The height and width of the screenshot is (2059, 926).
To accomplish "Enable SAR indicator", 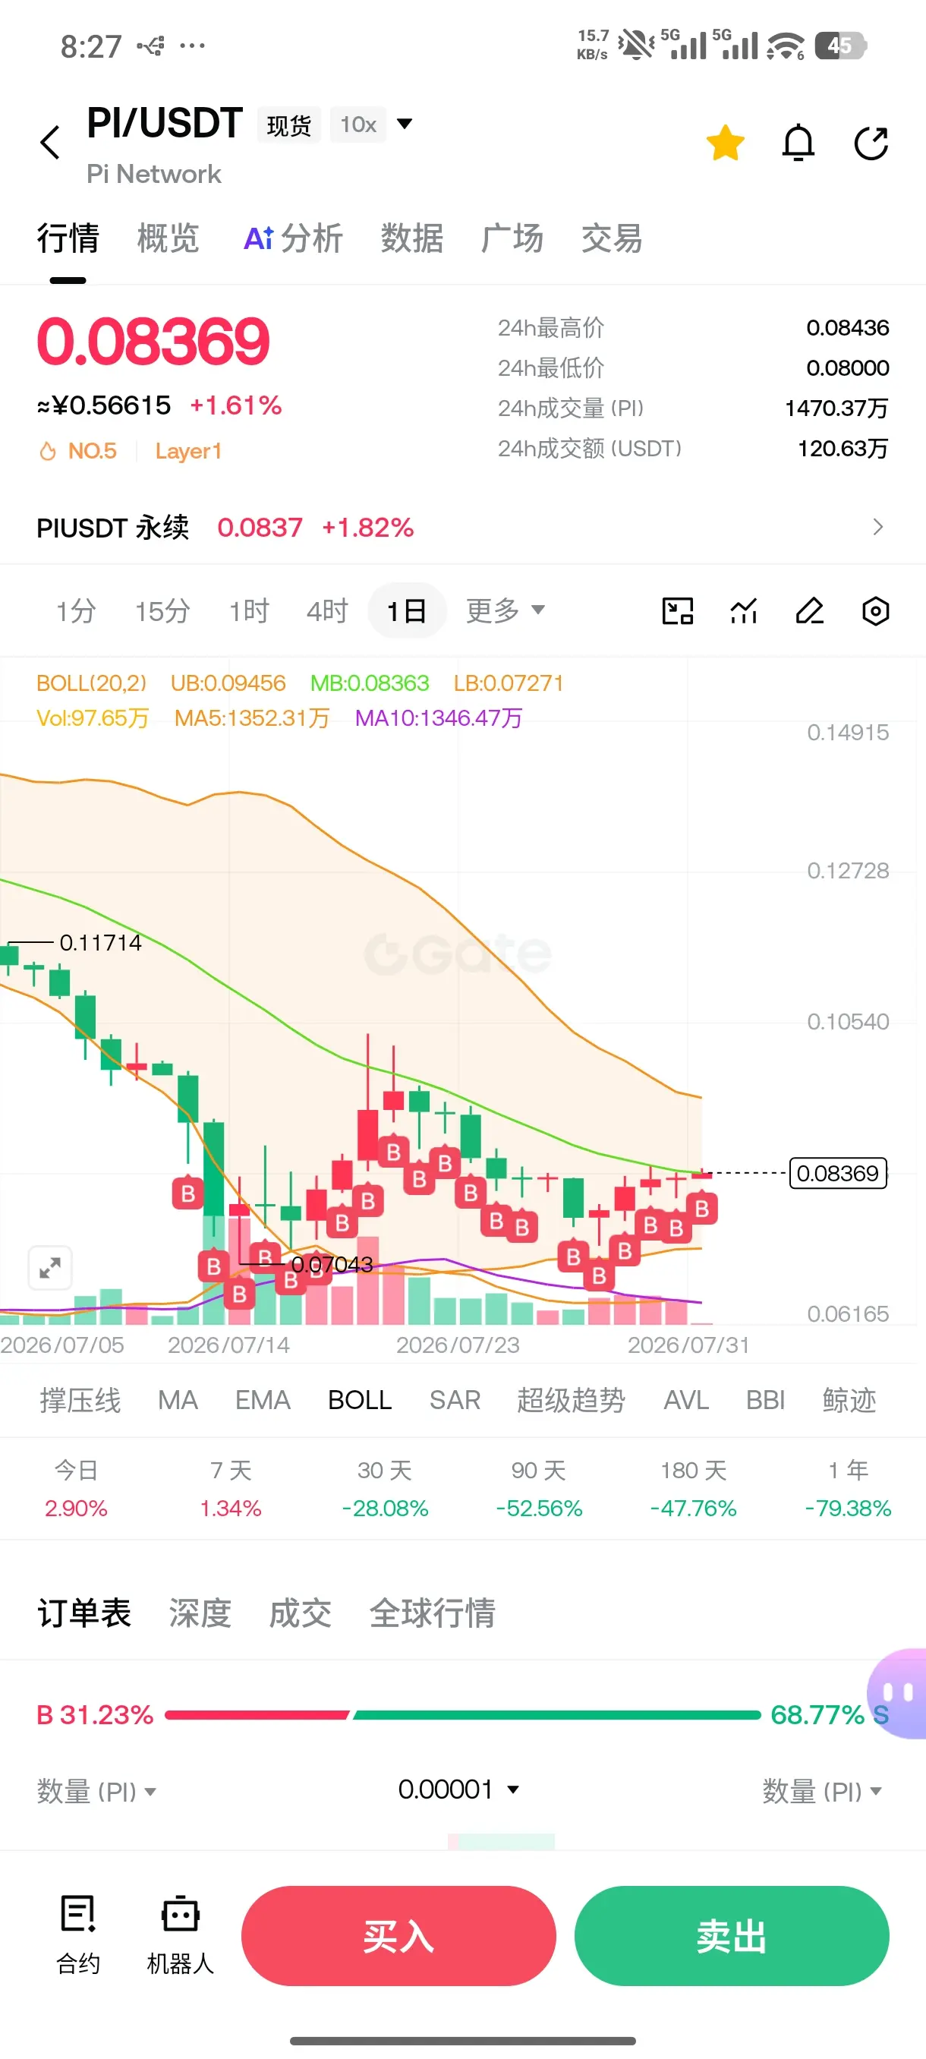I will coord(455,1400).
